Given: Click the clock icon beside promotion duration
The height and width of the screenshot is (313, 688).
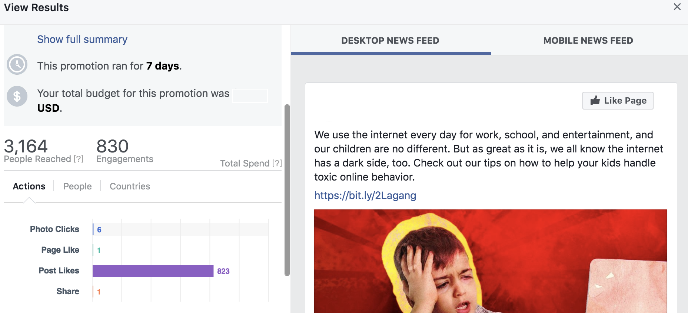Looking at the screenshot, I should (17, 65).
